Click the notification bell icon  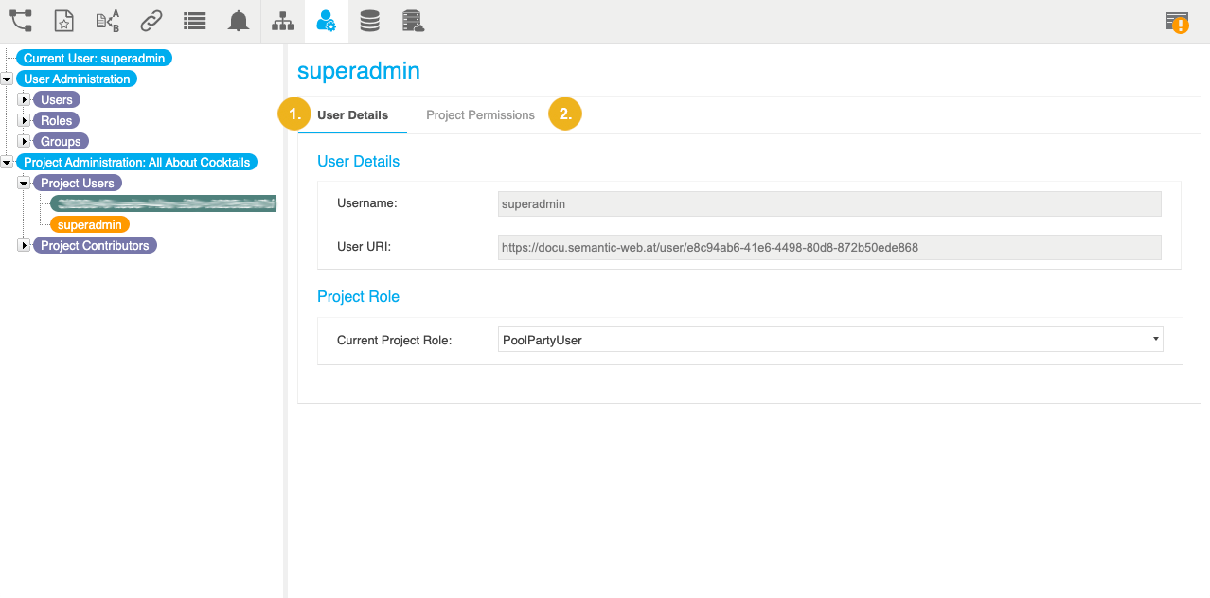[x=238, y=20]
